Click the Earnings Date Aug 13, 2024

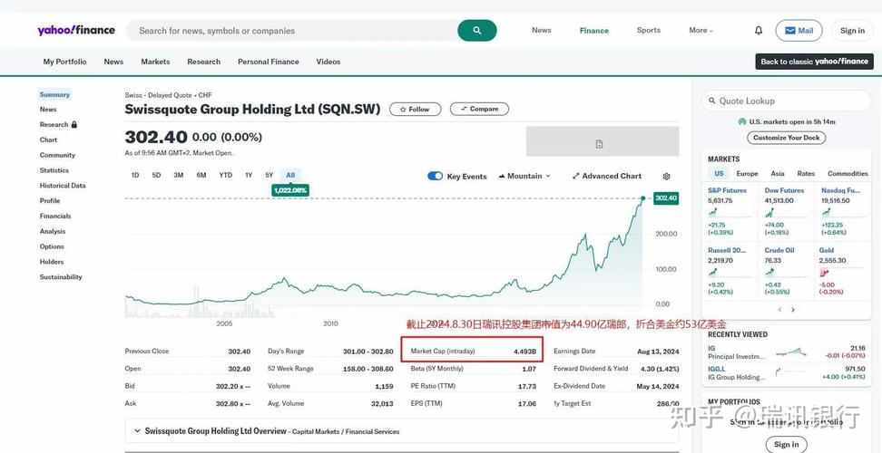pyautogui.click(x=658, y=352)
